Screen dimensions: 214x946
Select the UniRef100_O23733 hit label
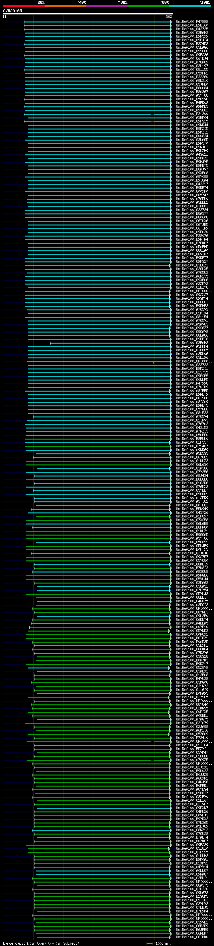(x=192, y=365)
